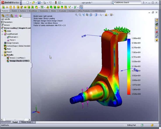Open an existing file

(33, 3)
